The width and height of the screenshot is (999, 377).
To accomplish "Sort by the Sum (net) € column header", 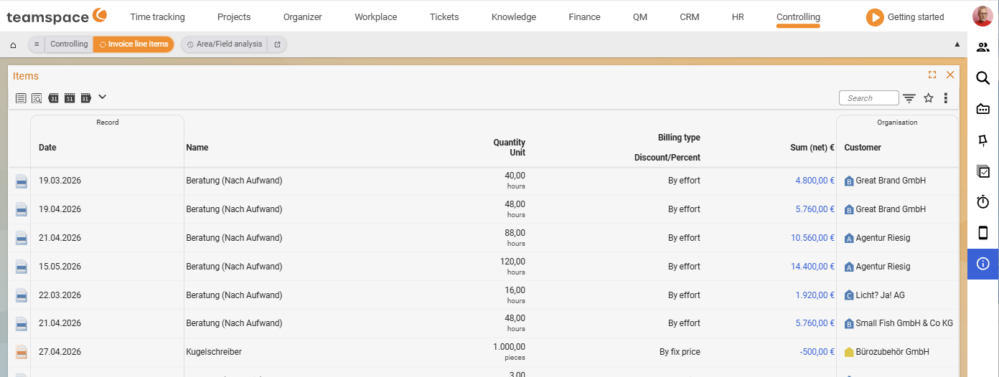I will click(812, 148).
